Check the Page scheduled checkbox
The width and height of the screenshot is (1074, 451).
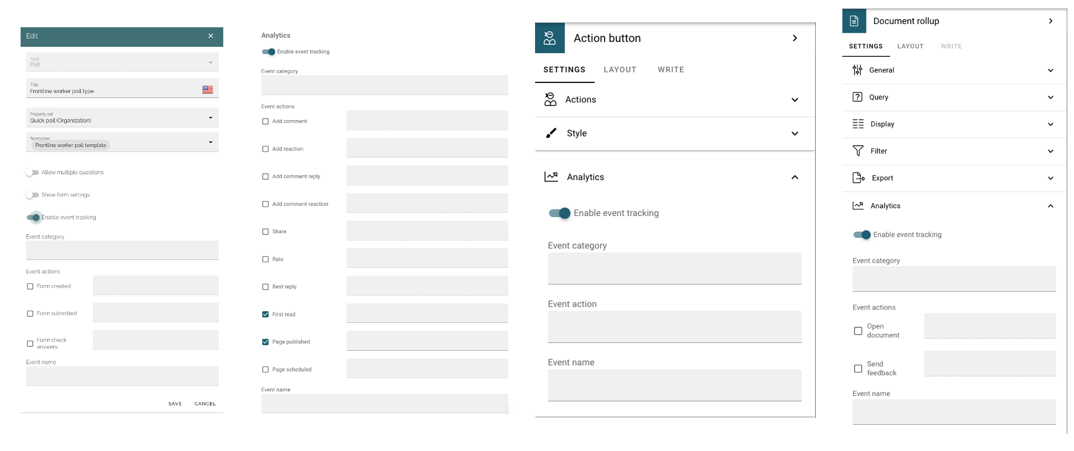[x=266, y=370]
